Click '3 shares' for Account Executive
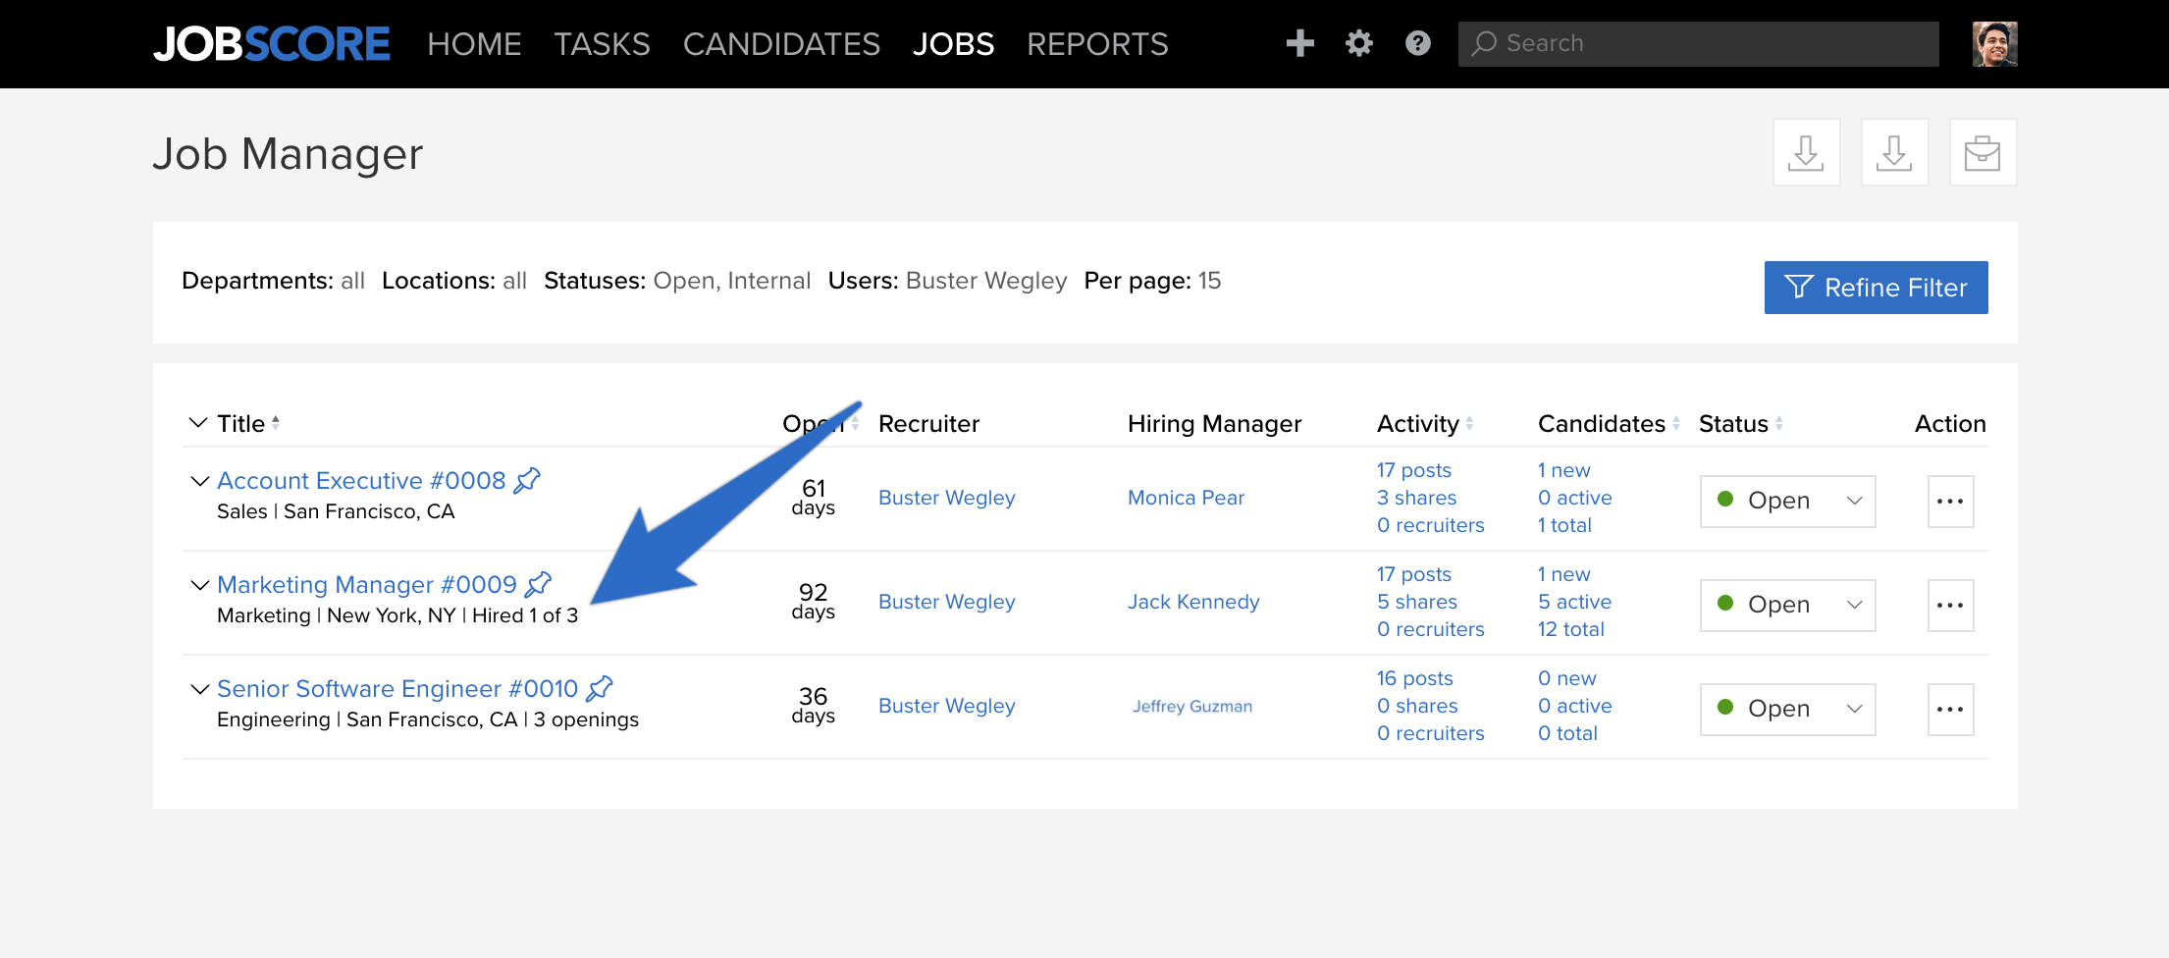 click(1416, 498)
